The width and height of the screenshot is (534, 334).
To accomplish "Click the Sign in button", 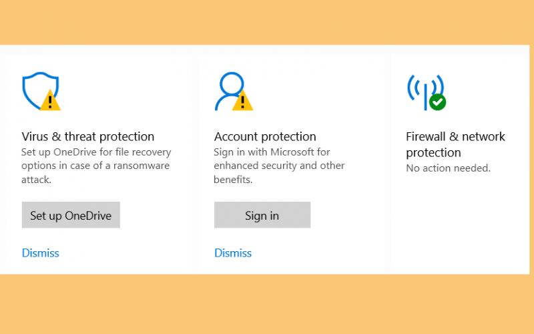I will tap(262, 214).
